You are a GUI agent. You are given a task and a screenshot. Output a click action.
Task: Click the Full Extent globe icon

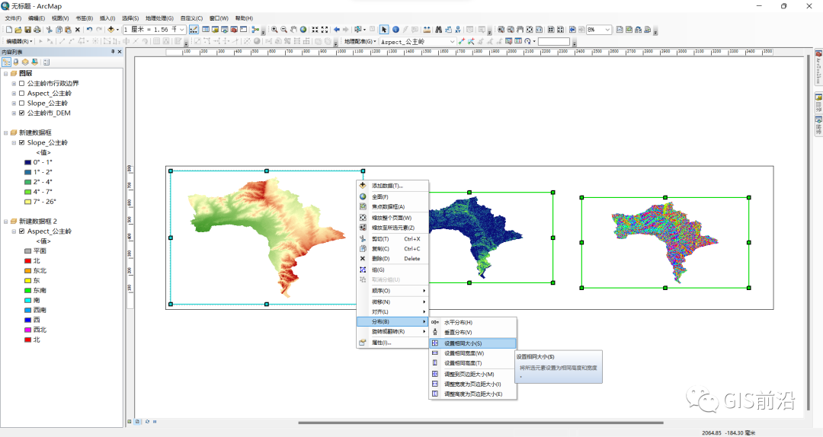point(303,30)
